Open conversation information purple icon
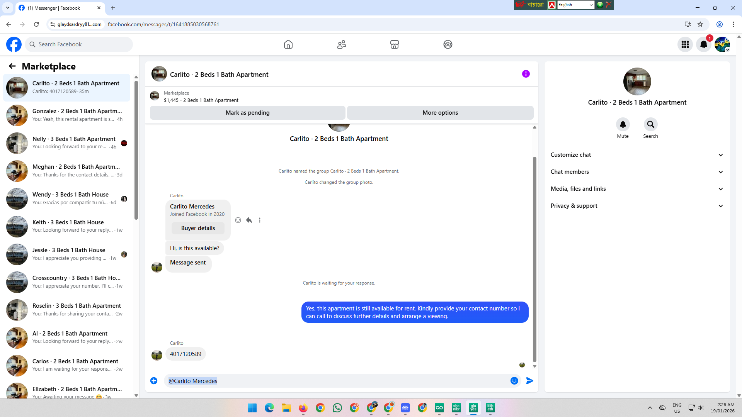 tap(526, 74)
